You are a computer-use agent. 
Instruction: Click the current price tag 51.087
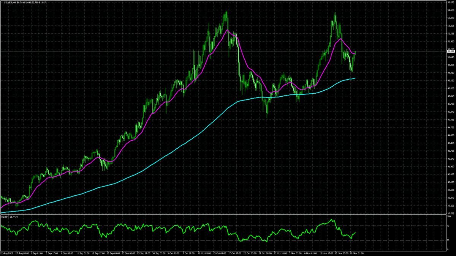[x=451, y=51]
